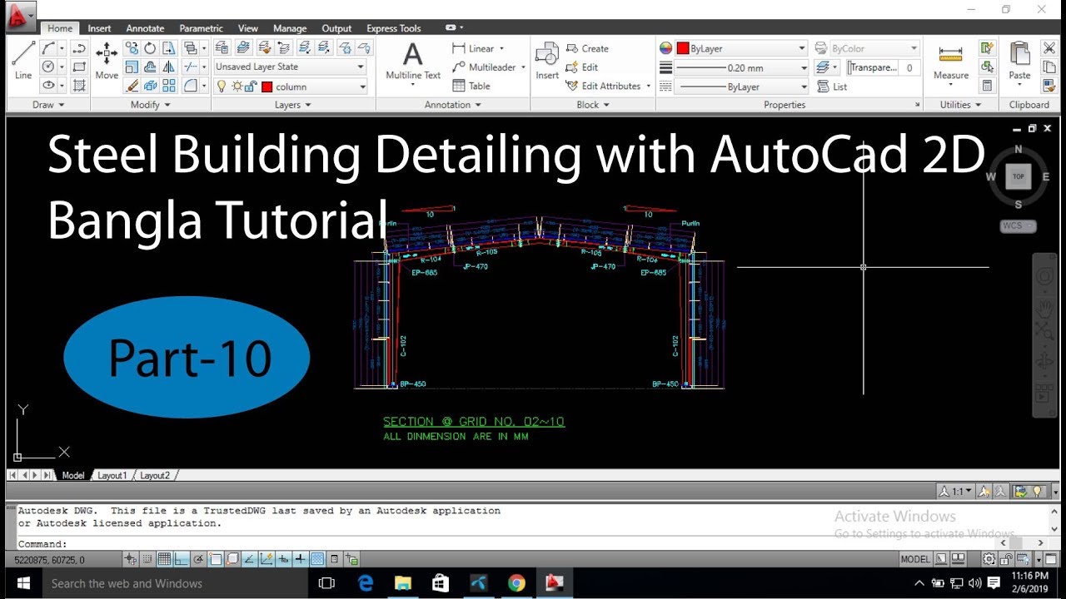Image resolution: width=1066 pixels, height=599 pixels.
Task: Switch to the Annotate ribbon tab
Action: click(145, 28)
